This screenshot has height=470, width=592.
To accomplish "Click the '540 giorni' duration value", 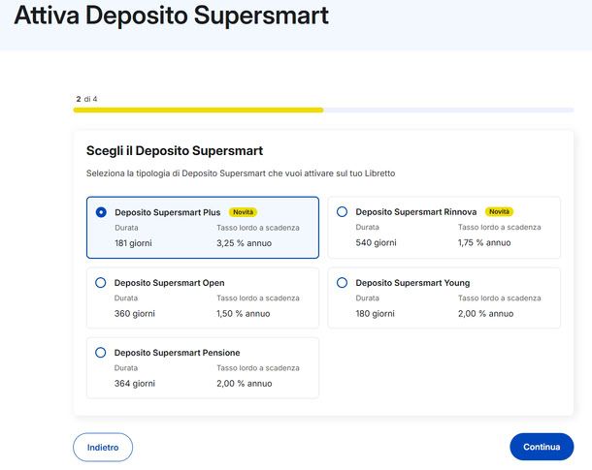I will (x=376, y=242).
